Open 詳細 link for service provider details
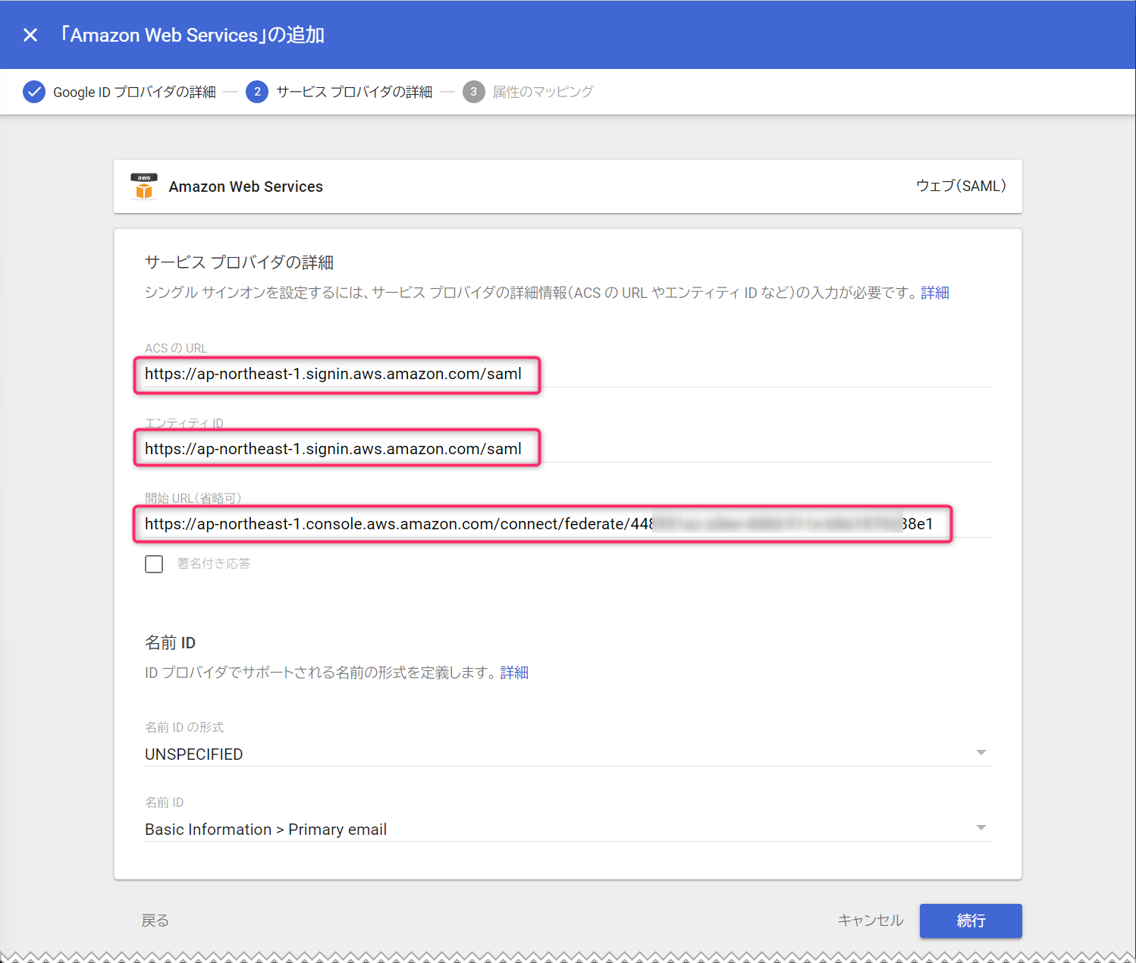 click(x=935, y=293)
